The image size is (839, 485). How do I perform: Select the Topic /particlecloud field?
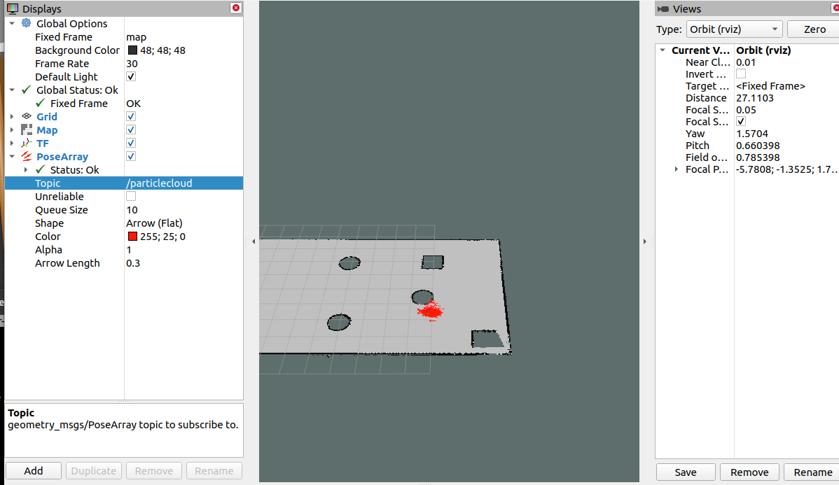pos(184,183)
